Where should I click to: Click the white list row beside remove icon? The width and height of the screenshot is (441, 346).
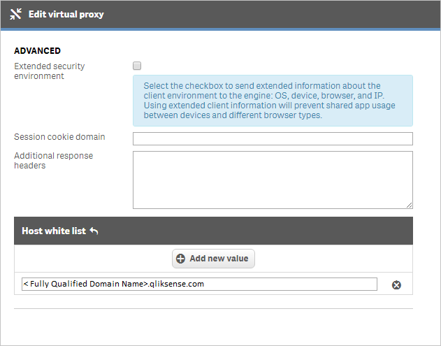(x=213, y=284)
